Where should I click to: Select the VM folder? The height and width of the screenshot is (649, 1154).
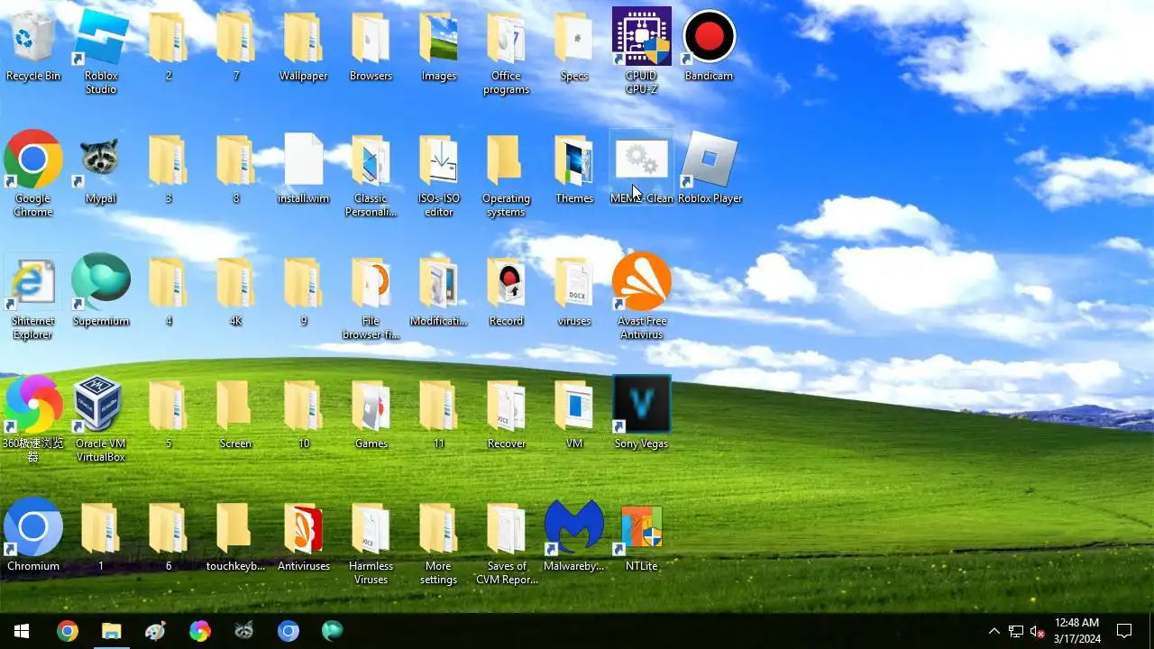pyautogui.click(x=574, y=414)
